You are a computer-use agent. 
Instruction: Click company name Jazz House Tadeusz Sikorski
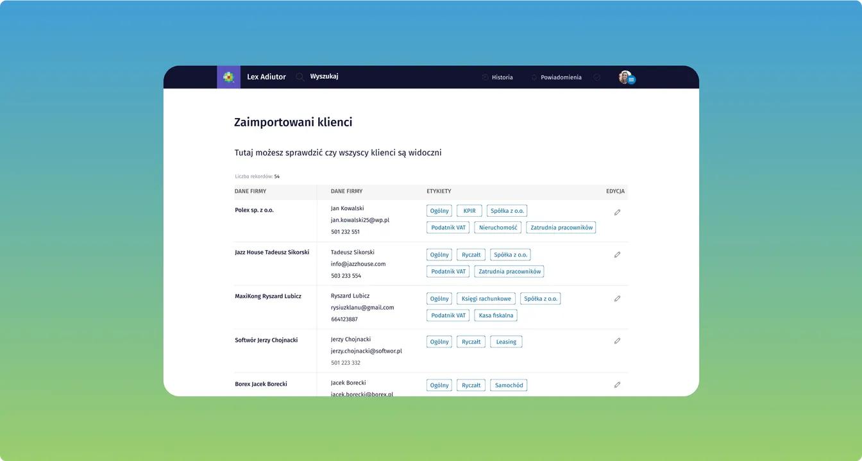[272, 253]
